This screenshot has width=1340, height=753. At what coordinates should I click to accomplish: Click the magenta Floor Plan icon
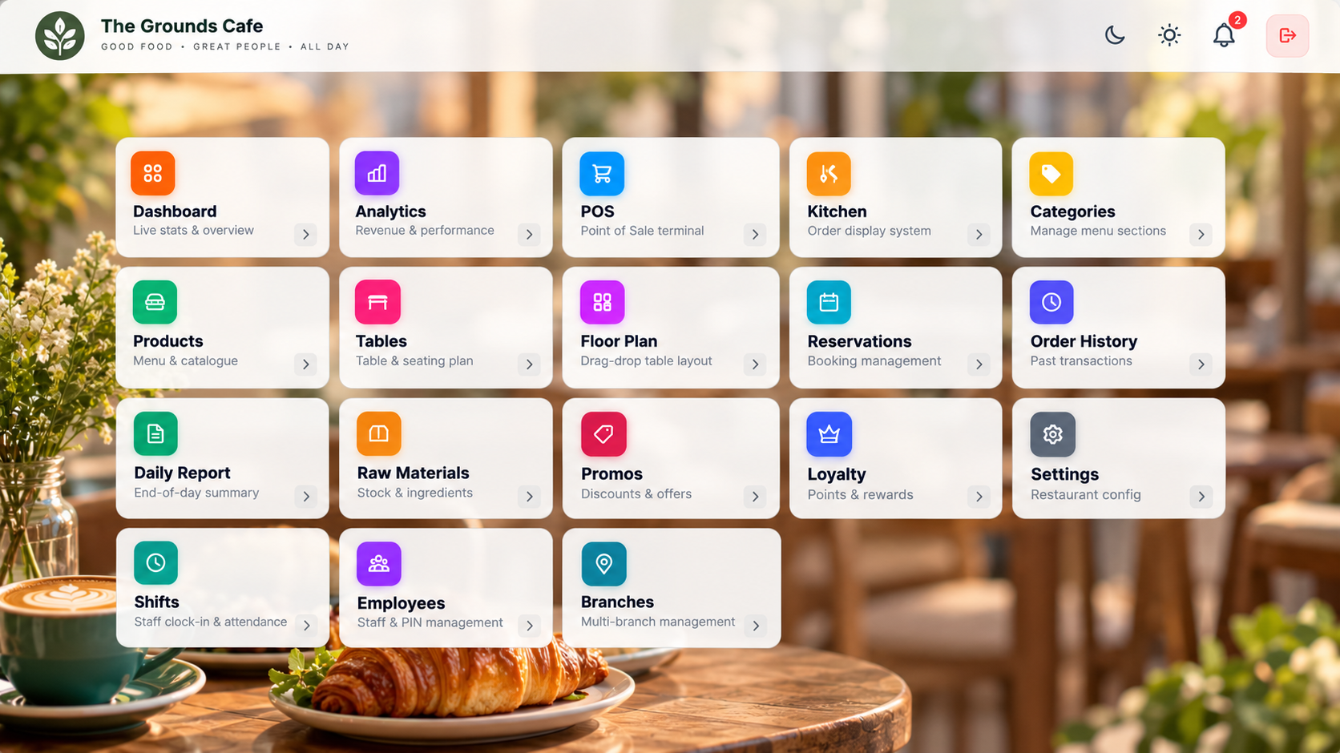pyautogui.click(x=602, y=302)
